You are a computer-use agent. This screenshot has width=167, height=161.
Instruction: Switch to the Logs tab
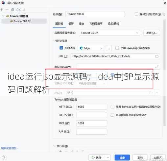click(82, 24)
